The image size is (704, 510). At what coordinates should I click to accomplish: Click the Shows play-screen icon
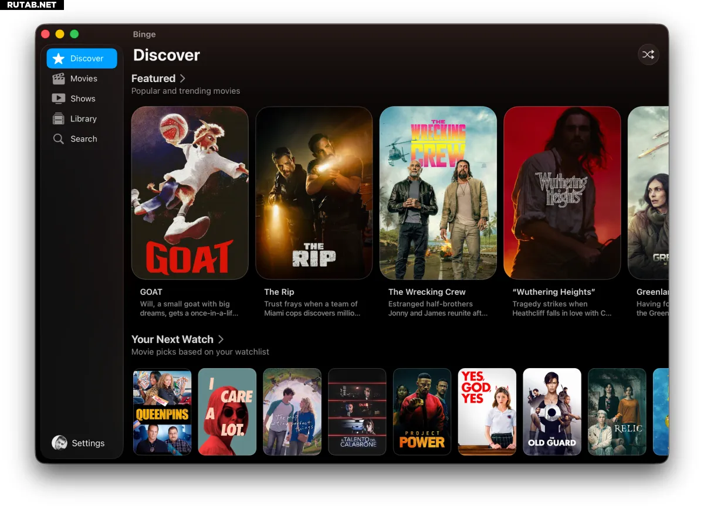pos(59,98)
